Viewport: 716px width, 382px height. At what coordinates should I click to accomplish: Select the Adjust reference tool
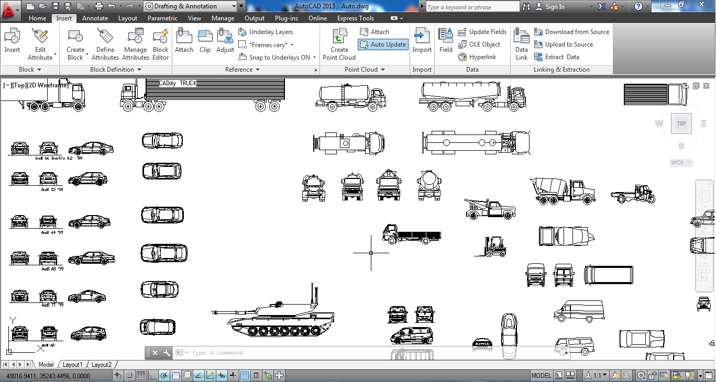(225, 41)
